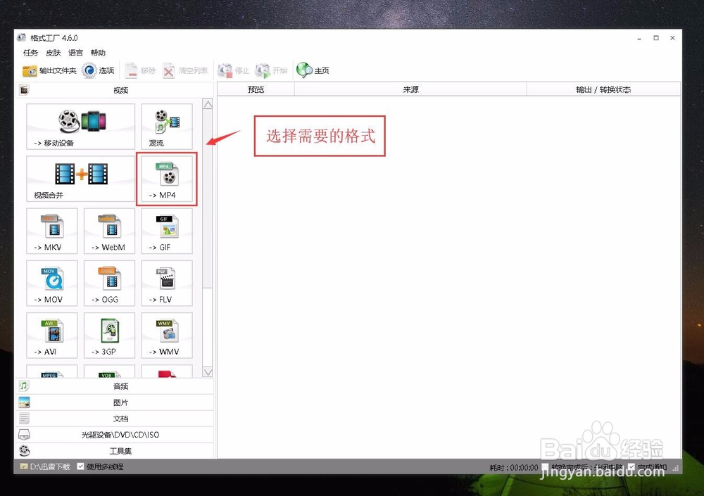The image size is (704, 496).
Task: Select the MKV output format
Action: pos(51,231)
